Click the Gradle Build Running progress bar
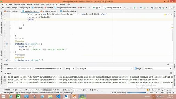The image size is (176, 99). pyautogui.click(x=137, y=92)
